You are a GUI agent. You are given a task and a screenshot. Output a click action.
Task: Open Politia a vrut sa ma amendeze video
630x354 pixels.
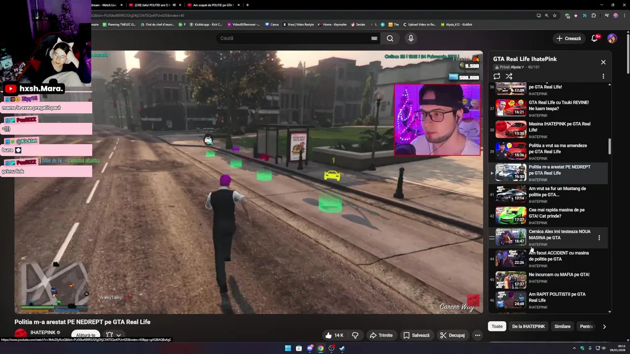coord(549,151)
